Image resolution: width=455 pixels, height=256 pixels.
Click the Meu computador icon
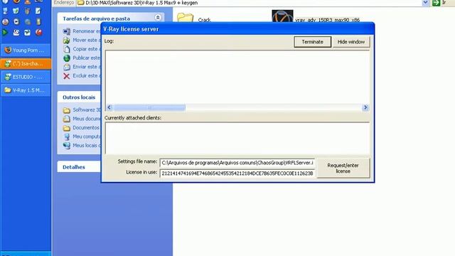click(67, 137)
